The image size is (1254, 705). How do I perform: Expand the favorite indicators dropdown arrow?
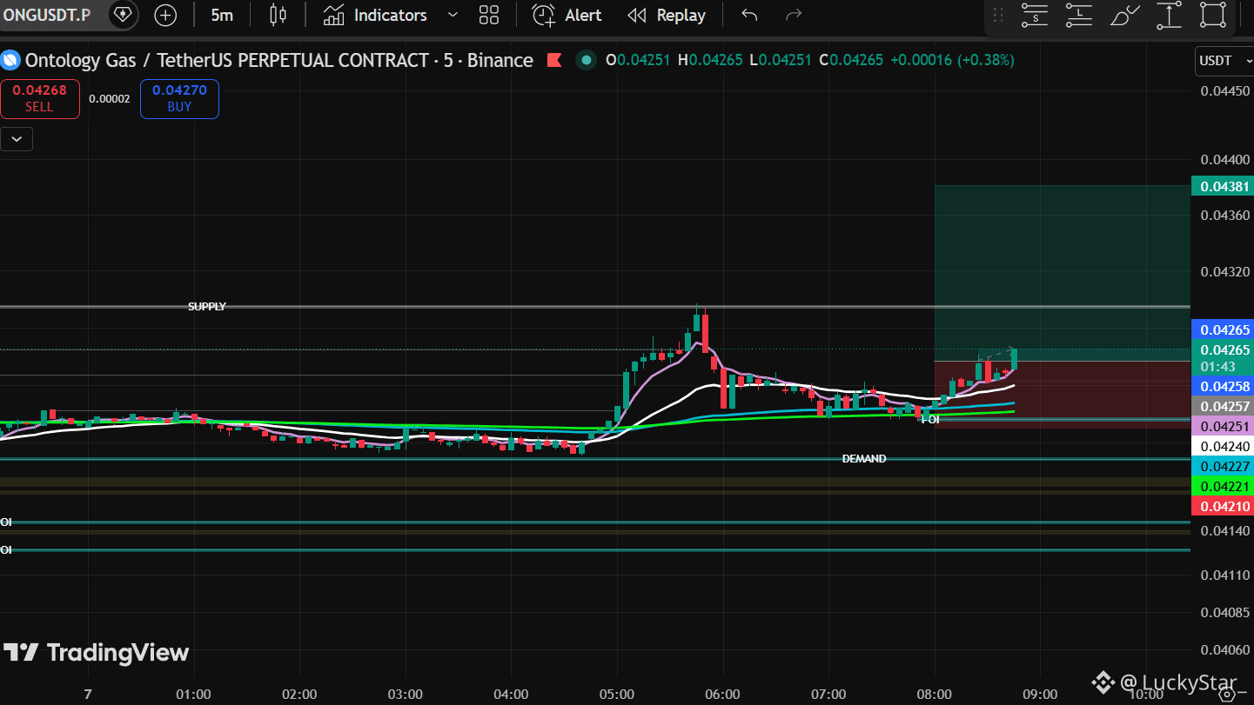pos(452,15)
